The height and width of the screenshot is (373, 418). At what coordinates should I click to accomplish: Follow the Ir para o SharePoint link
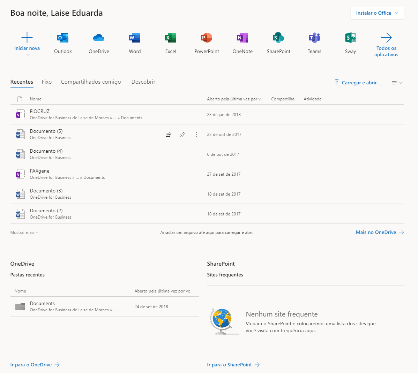(x=233, y=365)
